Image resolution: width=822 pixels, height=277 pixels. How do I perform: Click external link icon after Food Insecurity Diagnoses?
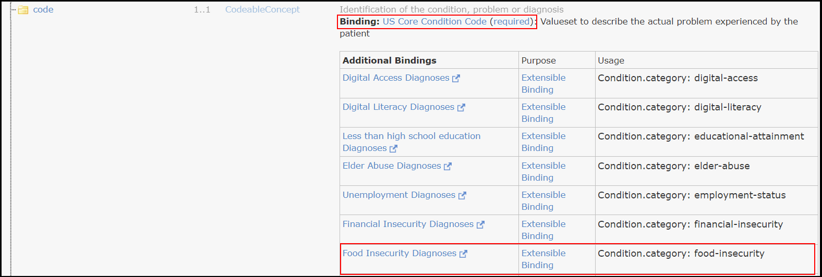point(463,254)
